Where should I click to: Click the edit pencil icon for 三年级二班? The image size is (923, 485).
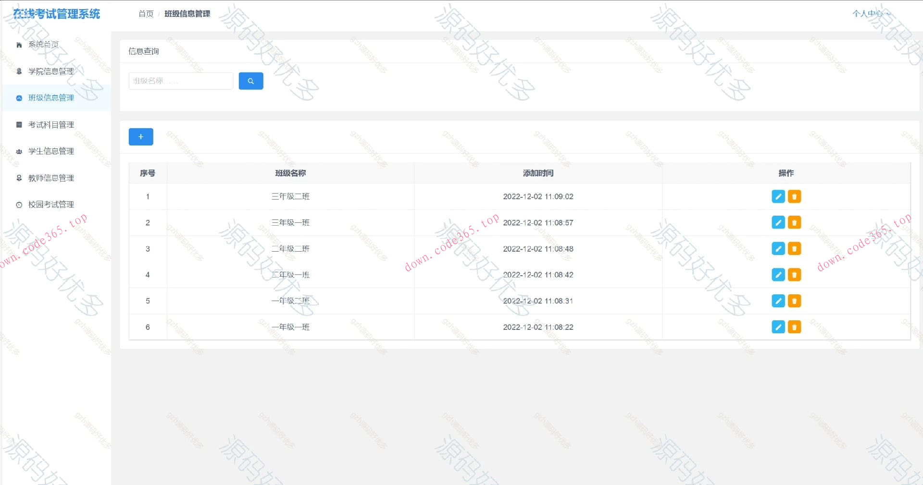[778, 196]
